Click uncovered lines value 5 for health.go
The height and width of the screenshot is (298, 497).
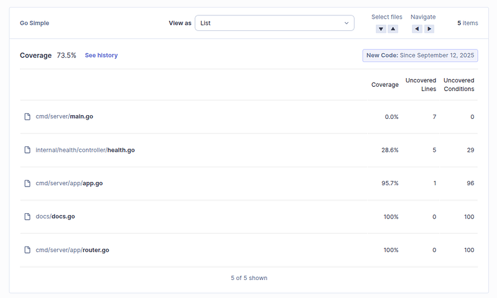click(x=434, y=150)
